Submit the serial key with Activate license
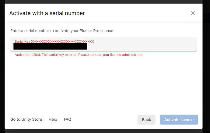The image size is (210, 133). coord(179,120)
